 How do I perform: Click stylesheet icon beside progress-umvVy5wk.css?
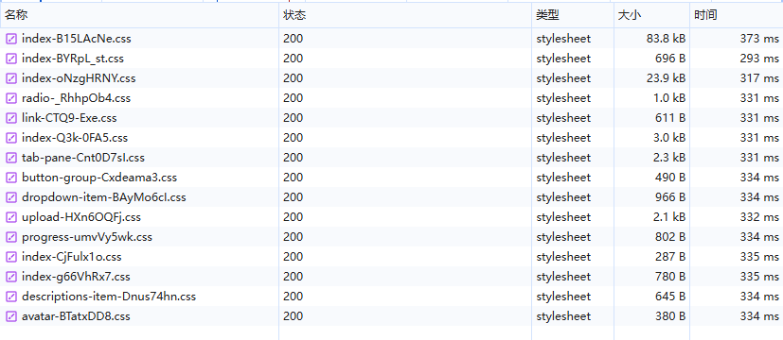(11, 237)
